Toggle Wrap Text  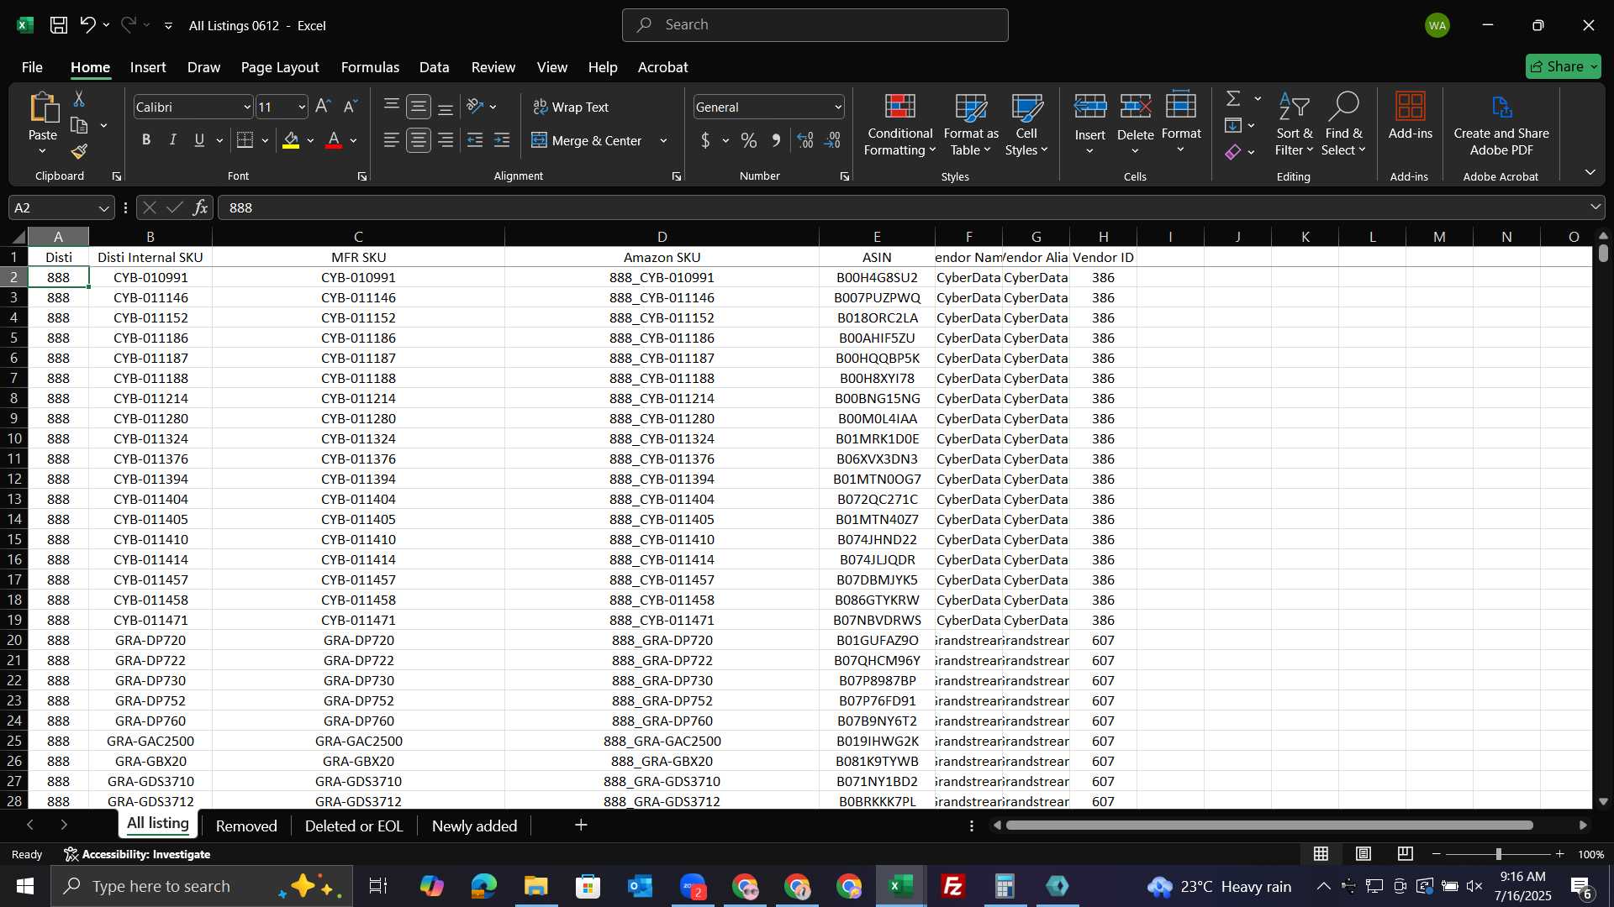tap(571, 107)
